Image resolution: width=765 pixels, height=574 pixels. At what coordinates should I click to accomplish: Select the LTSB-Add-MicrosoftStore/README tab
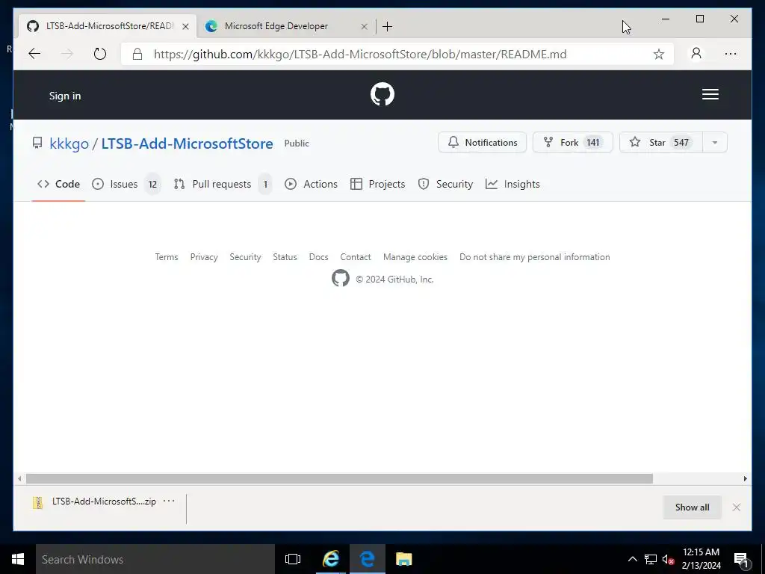click(108, 26)
